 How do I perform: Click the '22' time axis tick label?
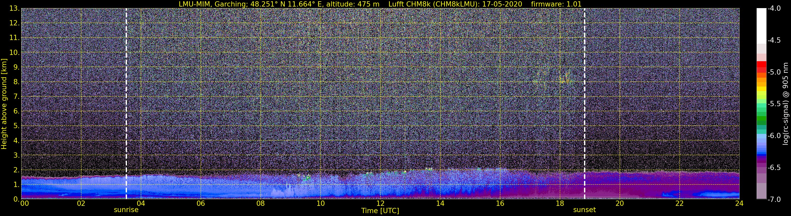pos(679,203)
